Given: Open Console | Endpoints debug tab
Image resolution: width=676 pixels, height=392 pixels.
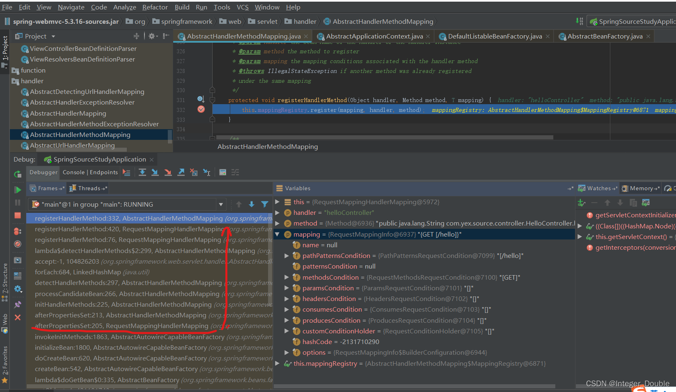Looking at the screenshot, I should click(x=90, y=172).
